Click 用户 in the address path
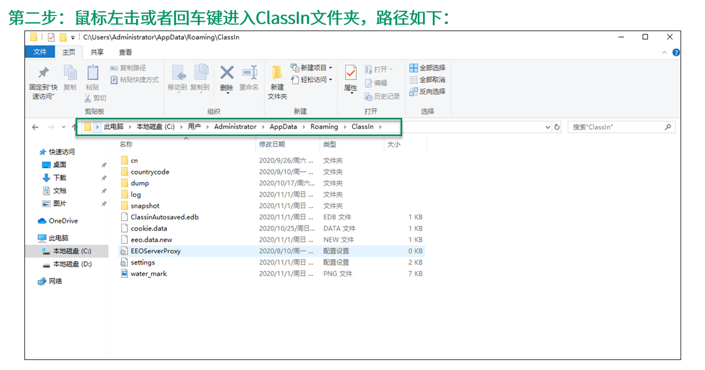The image size is (705, 370). tap(194, 127)
